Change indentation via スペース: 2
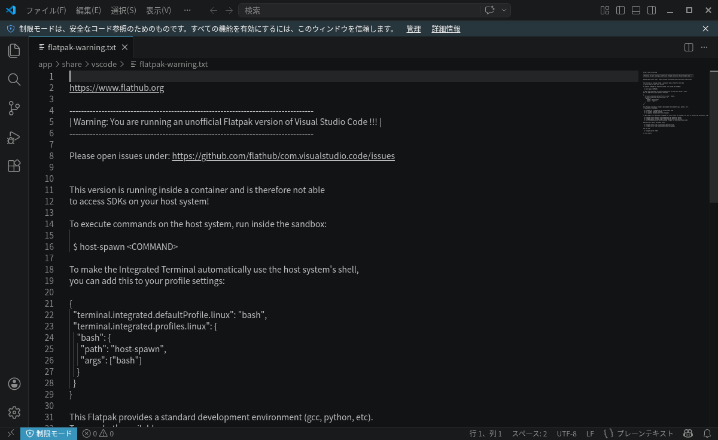Viewport: 718px width, 440px height. click(x=529, y=433)
